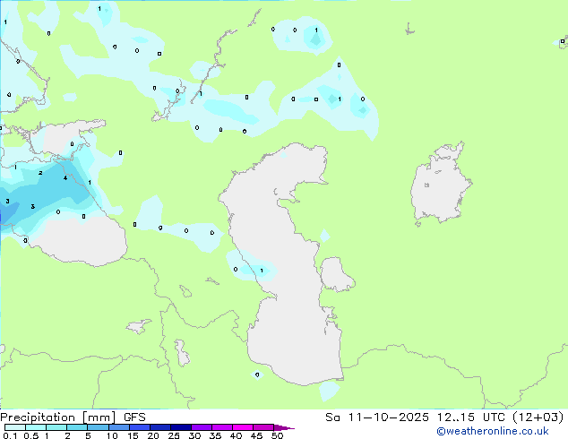The width and height of the screenshot is (568, 439).
Task: Pick the 30–35 mm legend swatch
Action: click(202, 427)
